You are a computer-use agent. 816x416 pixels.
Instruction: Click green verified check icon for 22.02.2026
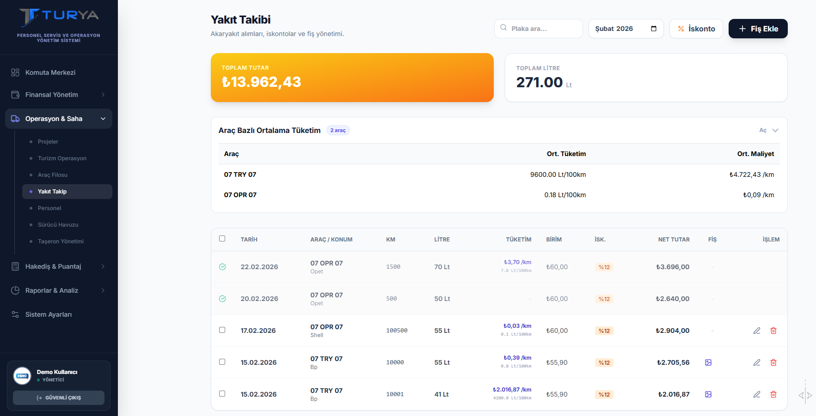222,267
